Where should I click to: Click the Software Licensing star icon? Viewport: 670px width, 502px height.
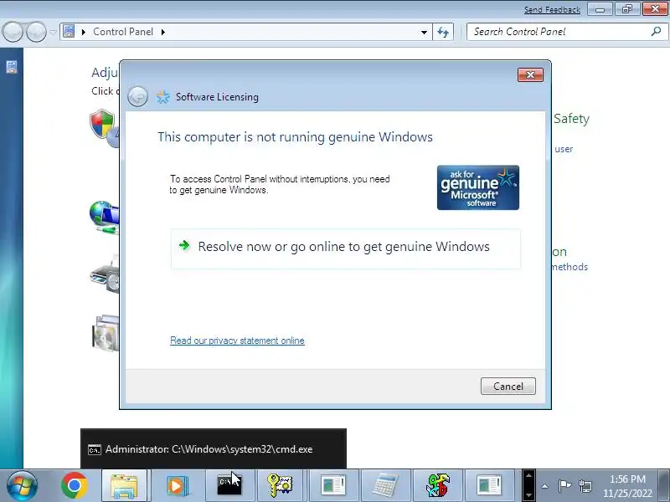(162, 97)
